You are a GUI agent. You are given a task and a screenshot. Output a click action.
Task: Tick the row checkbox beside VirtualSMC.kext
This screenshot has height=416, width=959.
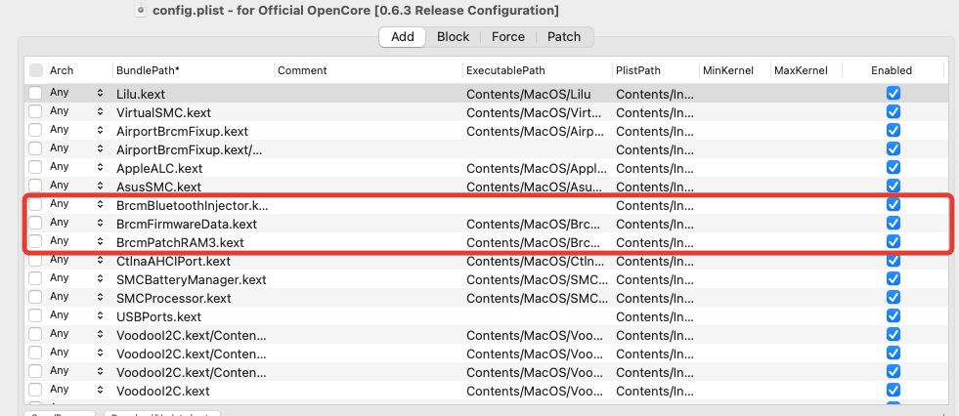(36, 112)
